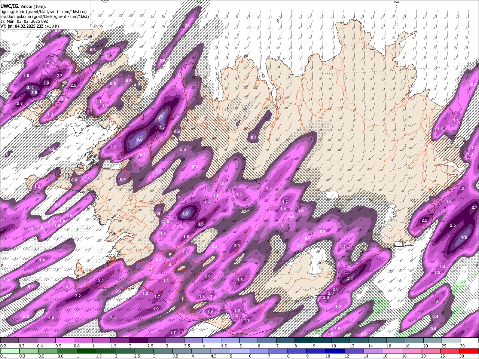Image resolution: width=479 pixels, height=359 pixels.
Task: Select the white swatch after 30 in upper legend
Action: pos(469,341)
